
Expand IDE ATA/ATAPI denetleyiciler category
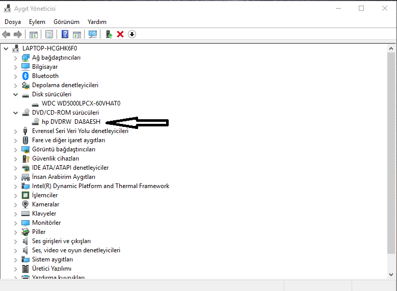[x=16, y=168]
